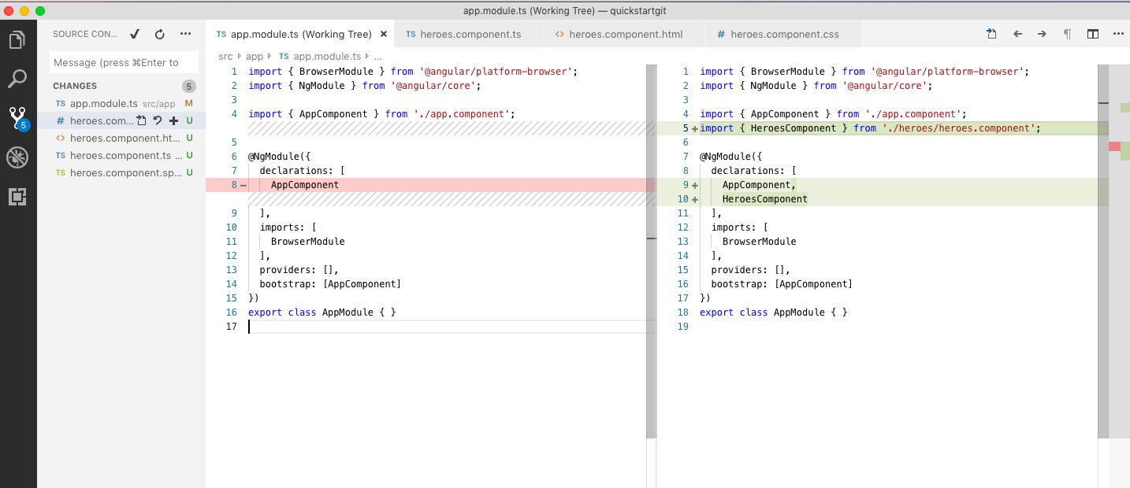Open the Search view in activity bar
This screenshot has height=488, width=1130.
click(17, 79)
